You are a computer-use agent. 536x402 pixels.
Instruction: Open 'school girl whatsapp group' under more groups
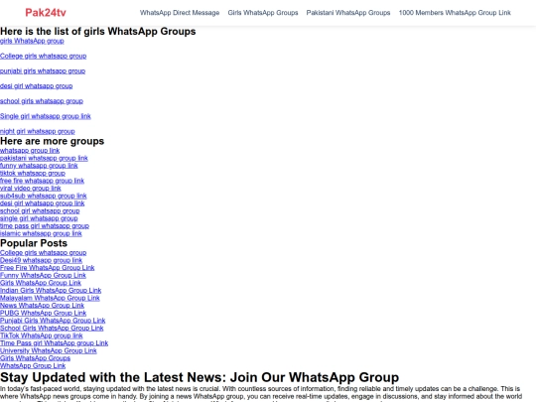coord(40,210)
